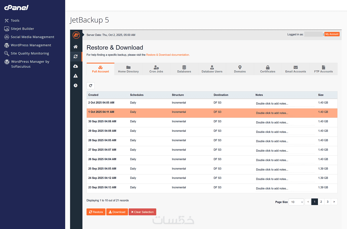
Task: Switch to the Databases tab
Action: tap(184, 69)
